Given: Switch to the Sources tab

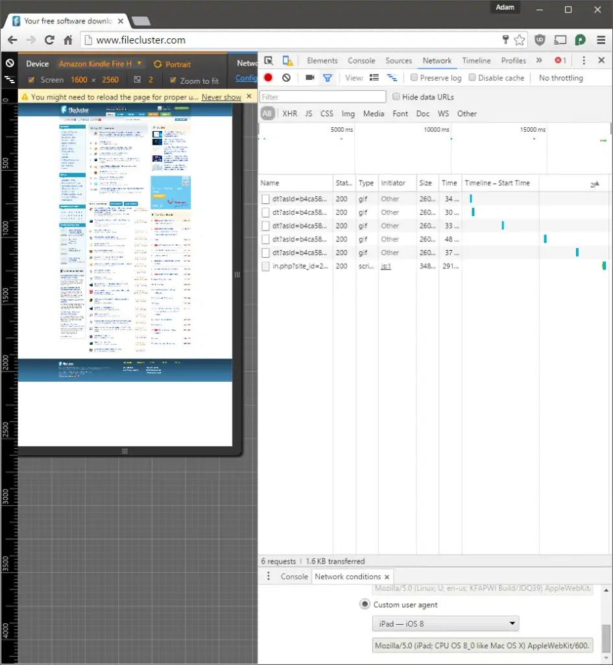Looking at the screenshot, I should [x=399, y=60].
